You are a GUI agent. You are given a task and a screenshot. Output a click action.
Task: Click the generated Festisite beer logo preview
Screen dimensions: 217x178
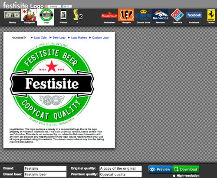52,84
